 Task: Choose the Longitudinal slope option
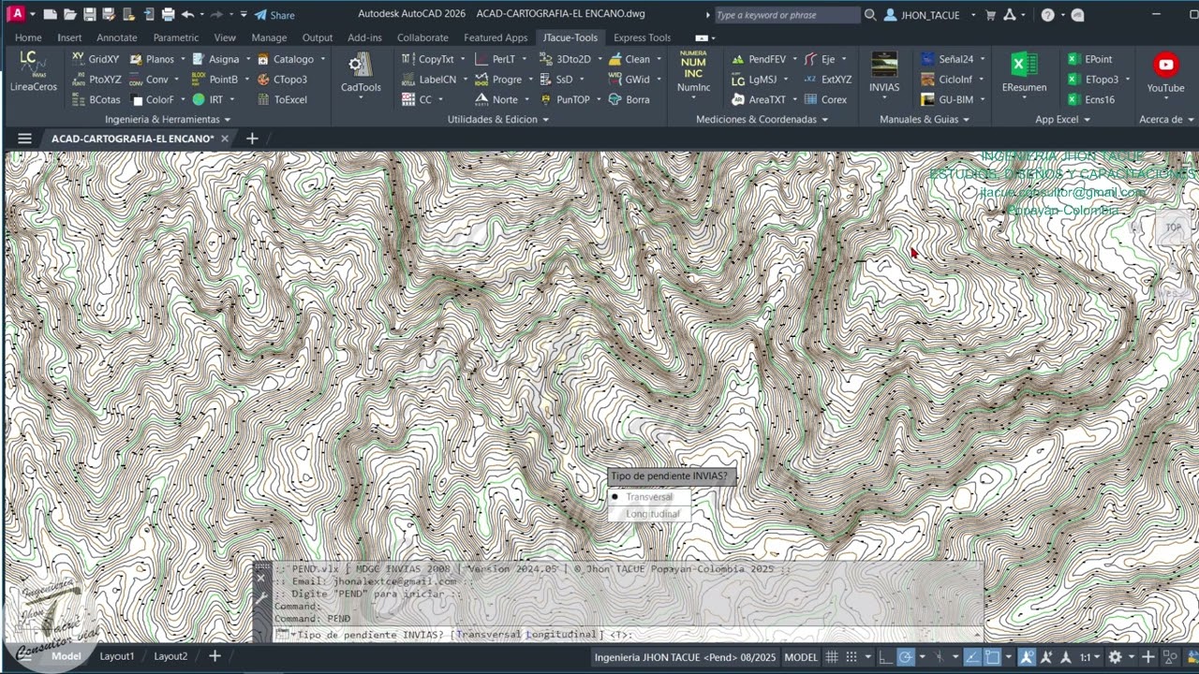pyautogui.click(x=652, y=514)
